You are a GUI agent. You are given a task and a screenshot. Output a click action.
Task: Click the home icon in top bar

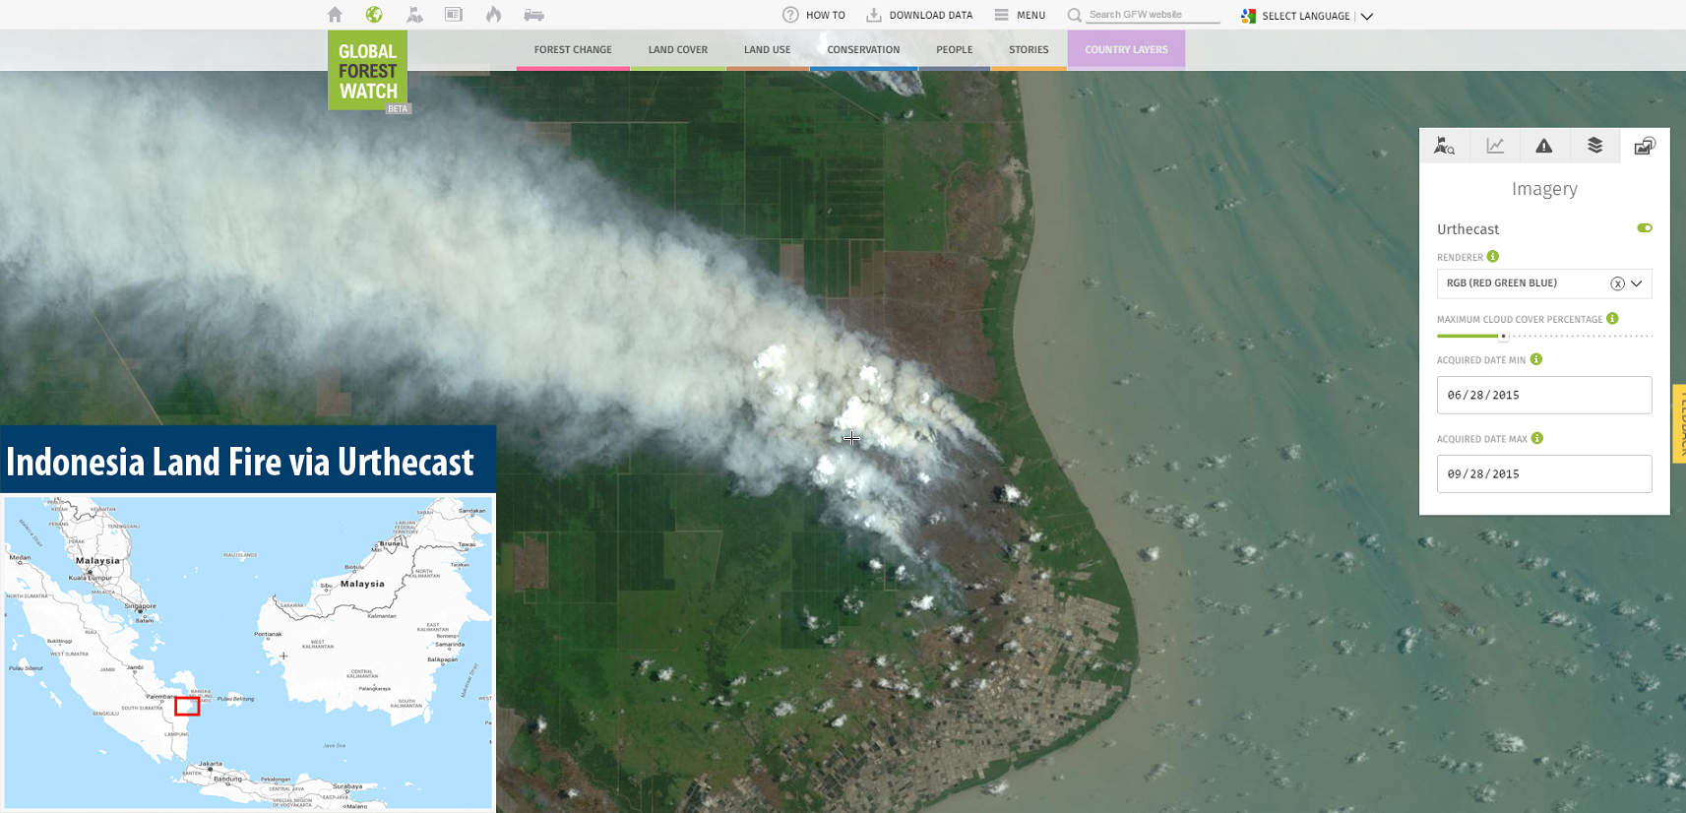pyautogui.click(x=335, y=15)
